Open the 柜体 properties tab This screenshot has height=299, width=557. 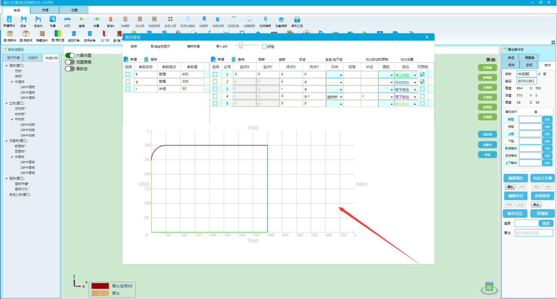[511, 65]
